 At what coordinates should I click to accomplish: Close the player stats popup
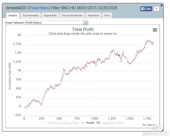click(x=161, y=5)
